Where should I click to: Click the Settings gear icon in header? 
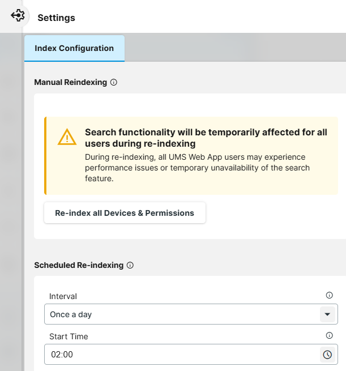[18, 16]
